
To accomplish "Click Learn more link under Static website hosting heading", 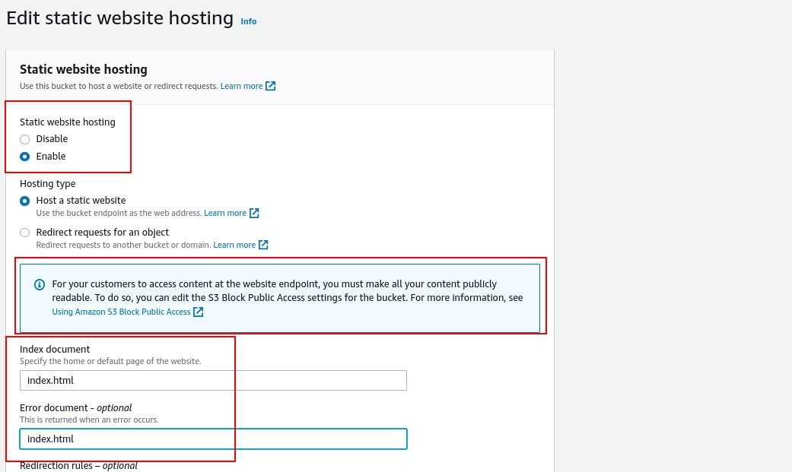I will [241, 86].
